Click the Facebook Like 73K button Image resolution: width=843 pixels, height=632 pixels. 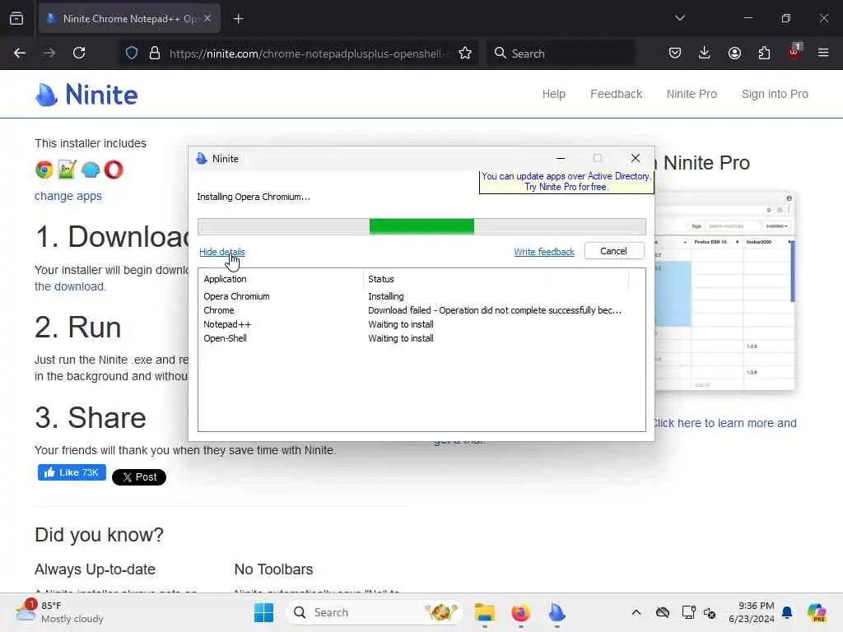(x=72, y=472)
